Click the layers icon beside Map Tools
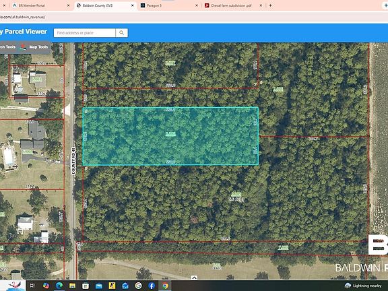Screen dimensions: 388x291 [23, 47]
